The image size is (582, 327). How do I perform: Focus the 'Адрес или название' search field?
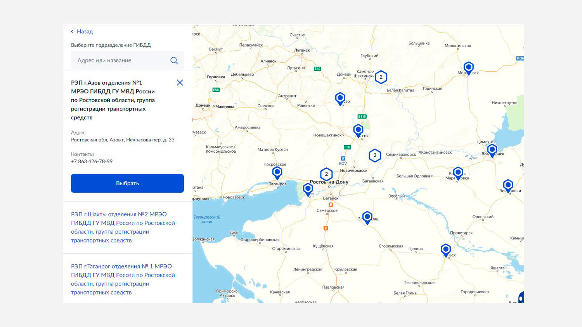pos(127,60)
